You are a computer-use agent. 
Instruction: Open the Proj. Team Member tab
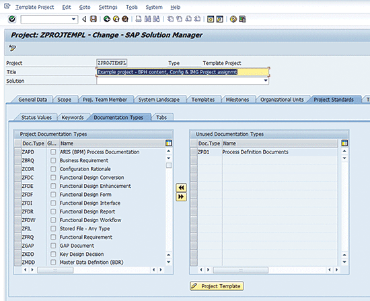[105, 100]
